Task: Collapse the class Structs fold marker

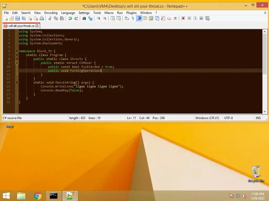Action: tap(17, 59)
